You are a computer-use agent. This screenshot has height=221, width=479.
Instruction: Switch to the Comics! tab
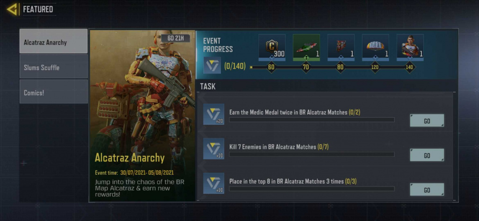point(53,92)
